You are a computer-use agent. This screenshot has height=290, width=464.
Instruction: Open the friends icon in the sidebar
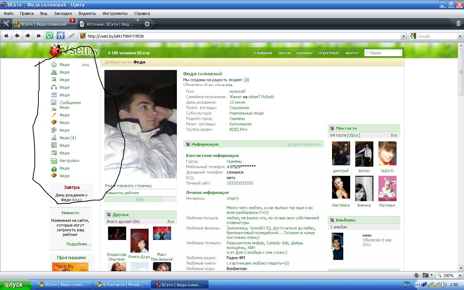54,72
